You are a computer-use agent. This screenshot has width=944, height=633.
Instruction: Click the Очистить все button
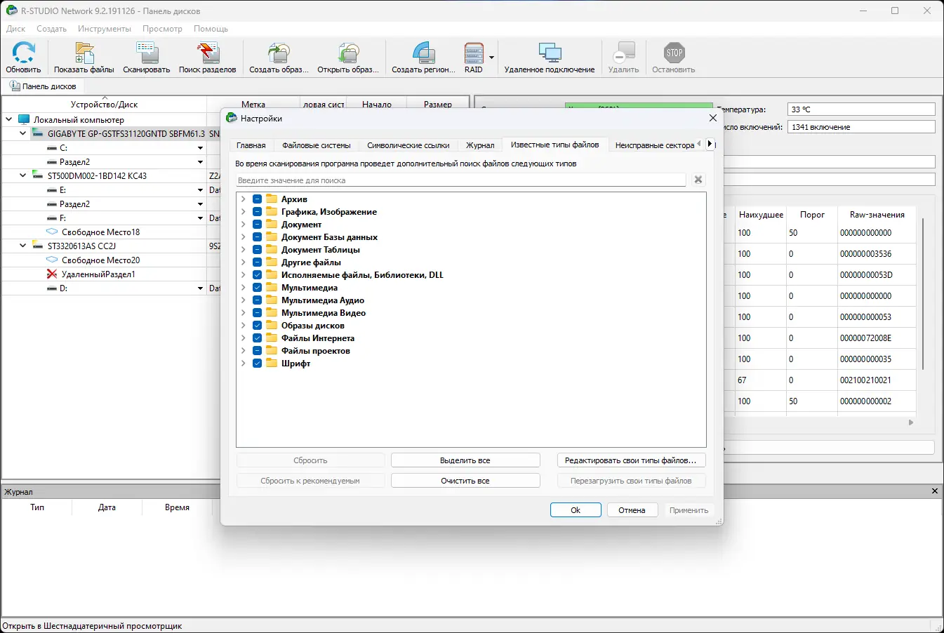click(465, 481)
